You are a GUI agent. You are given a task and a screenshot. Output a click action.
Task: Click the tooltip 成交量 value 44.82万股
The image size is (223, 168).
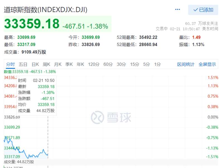(45, 111)
